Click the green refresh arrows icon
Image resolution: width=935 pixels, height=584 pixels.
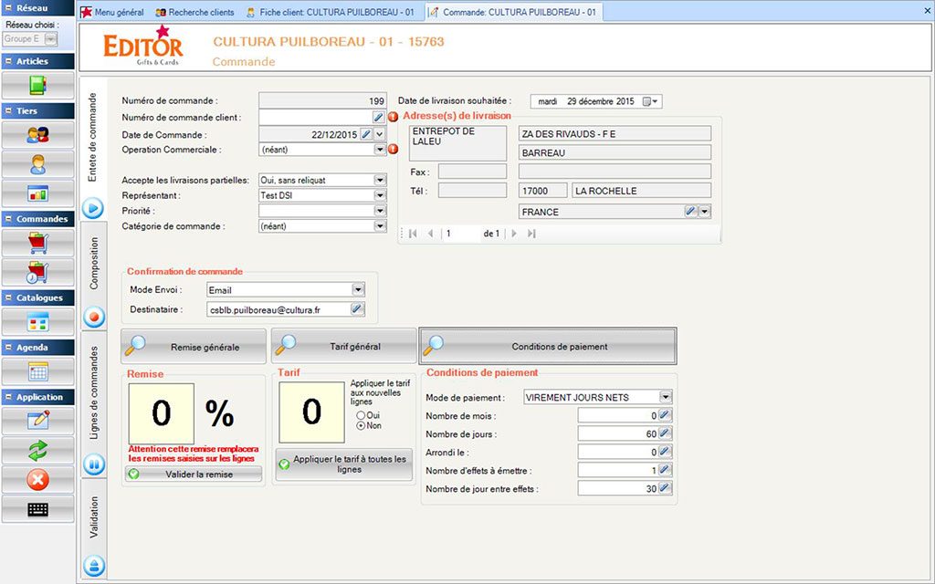pos(37,450)
